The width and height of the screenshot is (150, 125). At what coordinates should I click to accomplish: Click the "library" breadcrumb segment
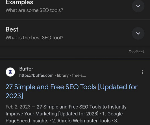pos(63,76)
